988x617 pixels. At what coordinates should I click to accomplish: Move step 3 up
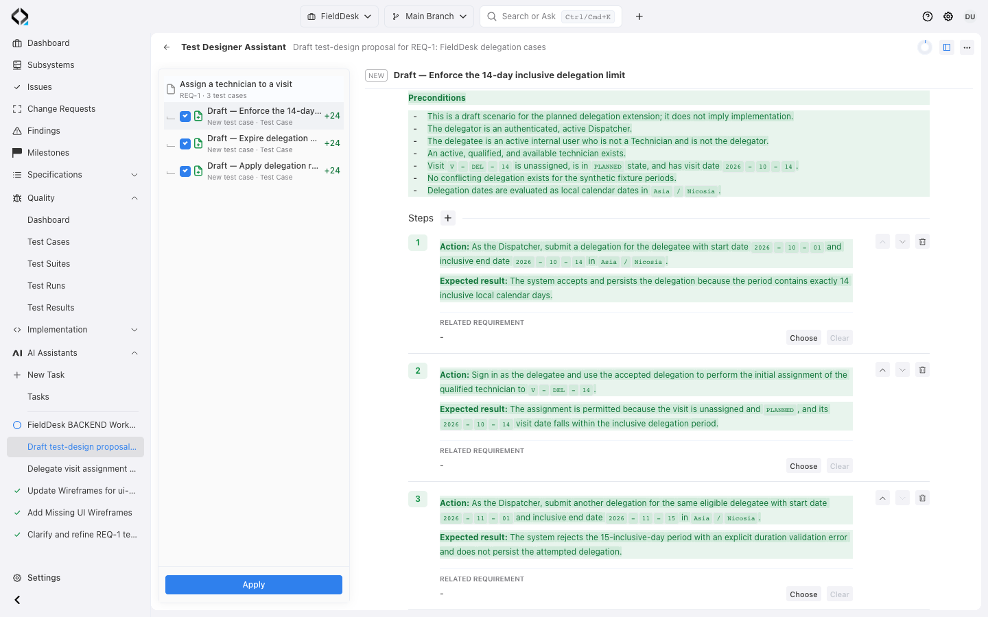pos(883,498)
